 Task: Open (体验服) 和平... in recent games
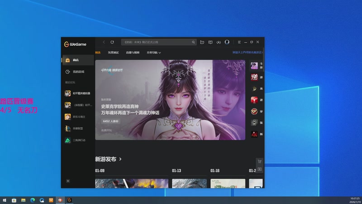click(78, 105)
